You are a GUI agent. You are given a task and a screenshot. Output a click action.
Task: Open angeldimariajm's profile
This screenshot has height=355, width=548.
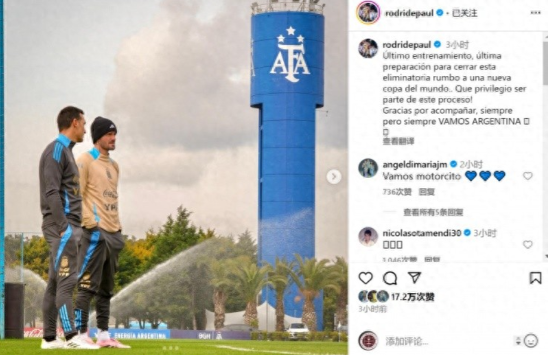pyautogui.click(x=415, y=164)
